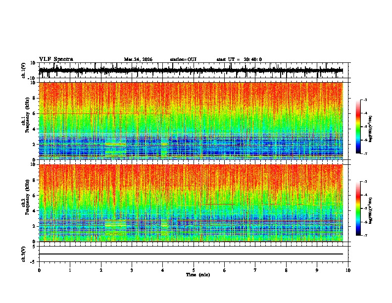Click the "start UT = 20:40:0" header text
The height and width of the screenshot is (303, 392).
point(239,59)
